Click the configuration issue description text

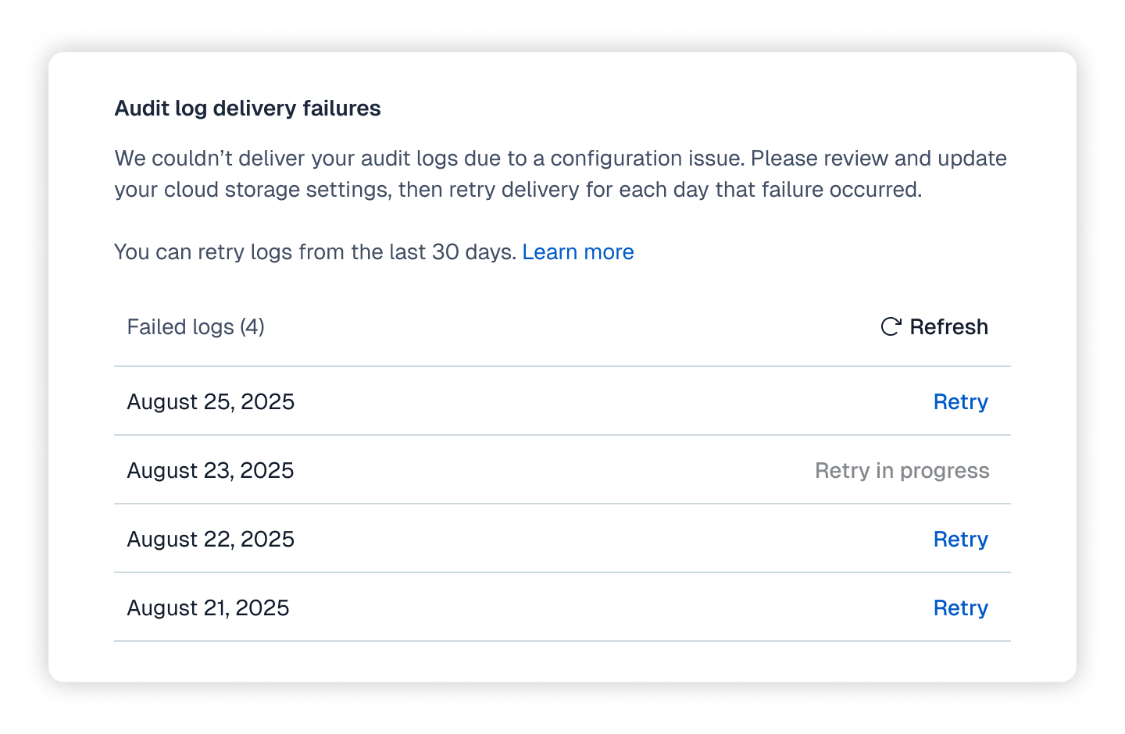(559, 173)
